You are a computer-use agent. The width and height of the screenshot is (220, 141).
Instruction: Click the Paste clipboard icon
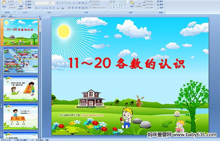tap(4, 3)
